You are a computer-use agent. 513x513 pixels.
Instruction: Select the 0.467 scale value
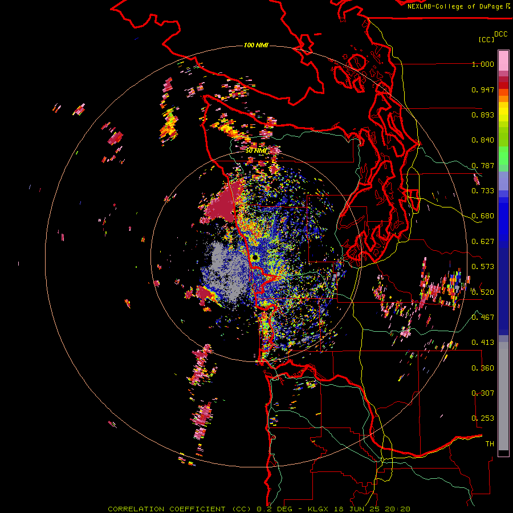(483, 317)
